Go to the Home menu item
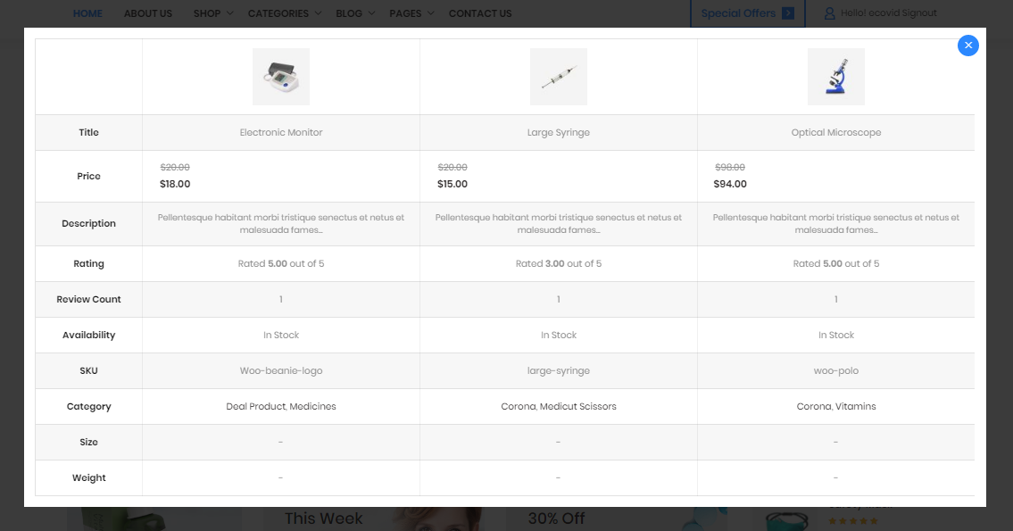 (87, 13)
